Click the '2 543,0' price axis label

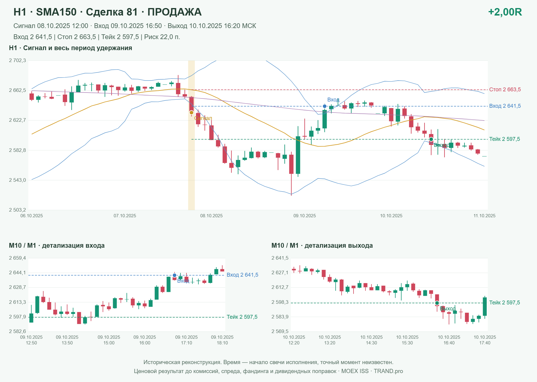pyautogui.click(x=18, y=180)
